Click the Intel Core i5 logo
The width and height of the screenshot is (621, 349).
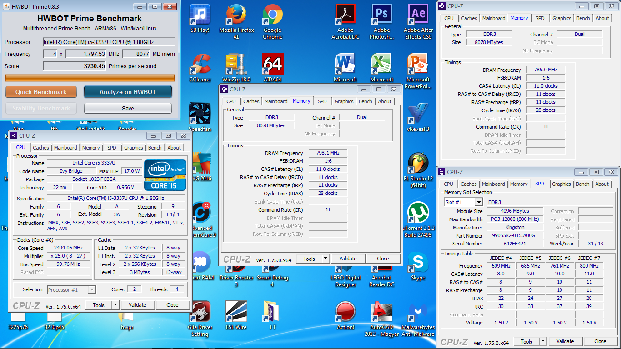pyautogui.click(x=165, y=175)
